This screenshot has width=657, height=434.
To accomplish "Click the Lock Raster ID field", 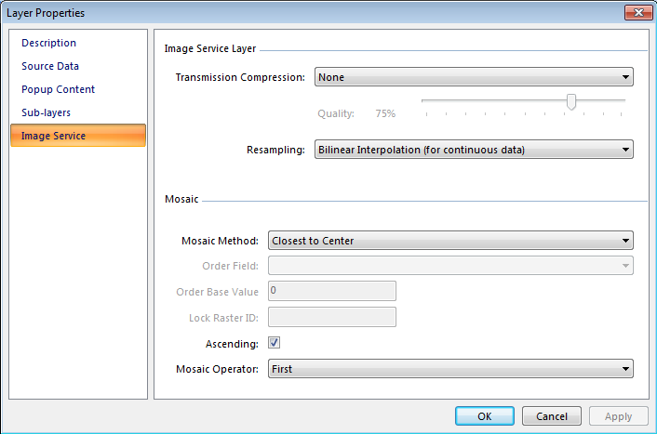I will pyautogui.click(x=331, y=317).
